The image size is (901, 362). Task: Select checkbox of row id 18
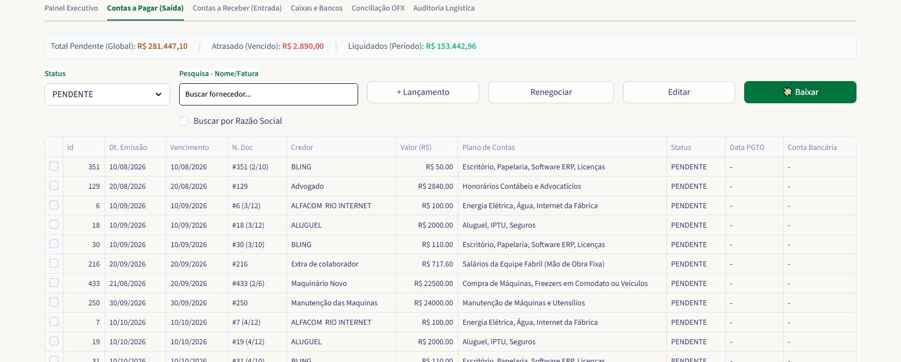pos(54,224)
